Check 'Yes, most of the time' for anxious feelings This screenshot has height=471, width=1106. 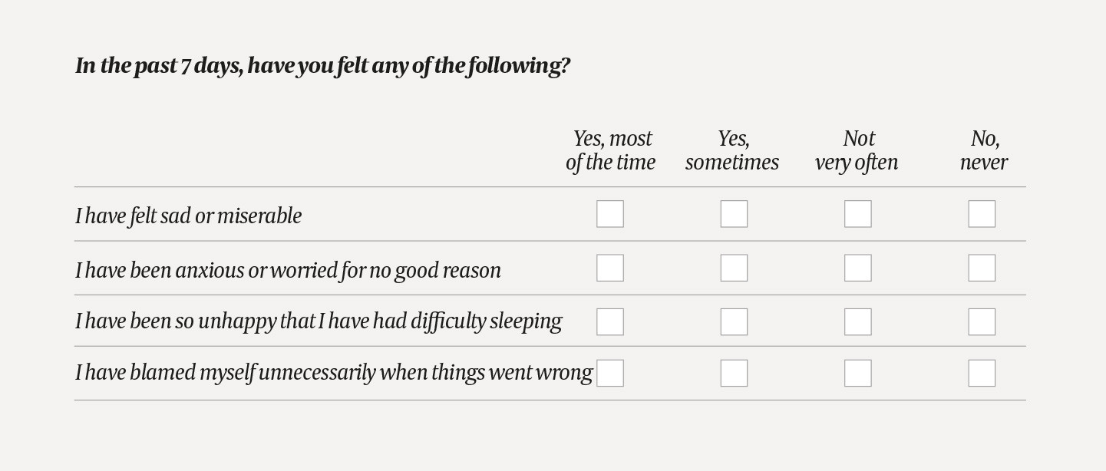coord(610,268)
